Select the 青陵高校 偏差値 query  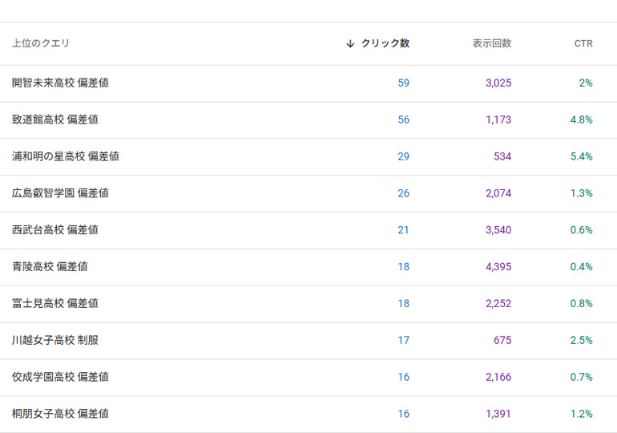tap(50, 267)
